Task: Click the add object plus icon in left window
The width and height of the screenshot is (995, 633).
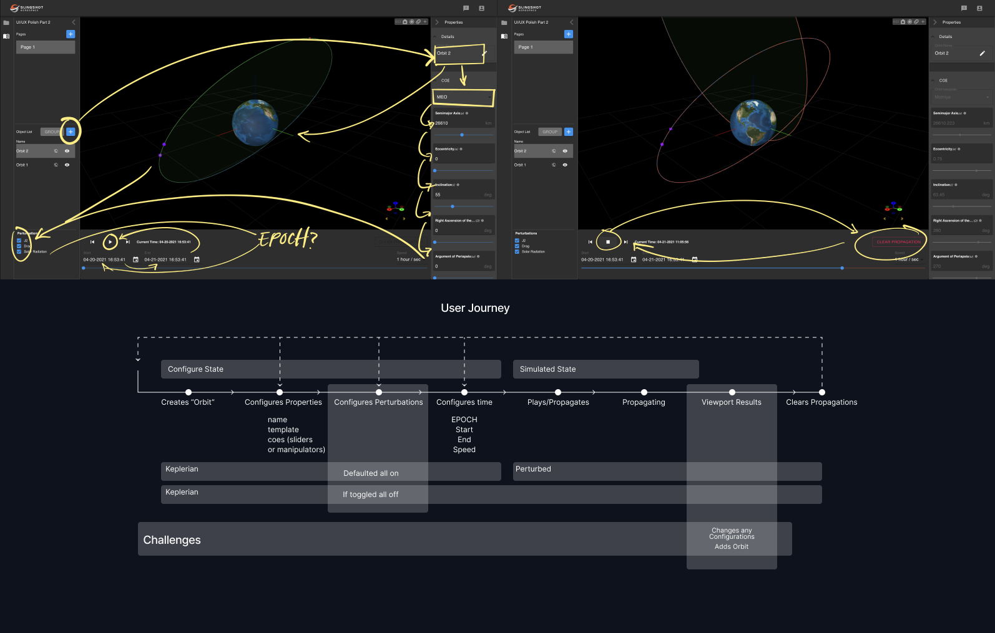Action: click(71, 132)
